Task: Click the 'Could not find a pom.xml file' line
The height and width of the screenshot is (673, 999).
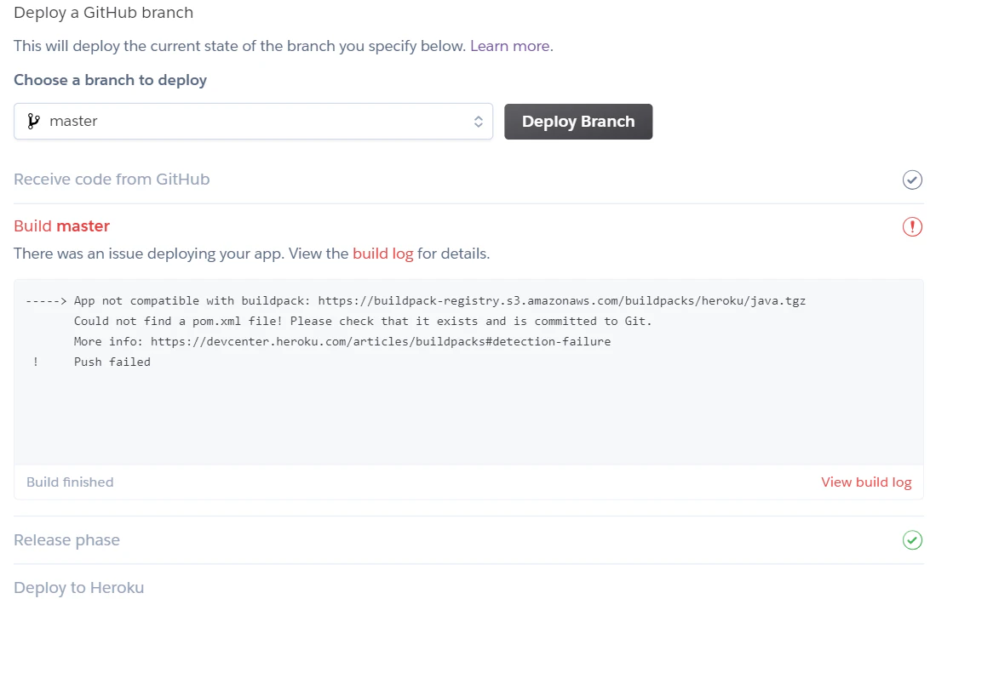Action: coord(363,321)
